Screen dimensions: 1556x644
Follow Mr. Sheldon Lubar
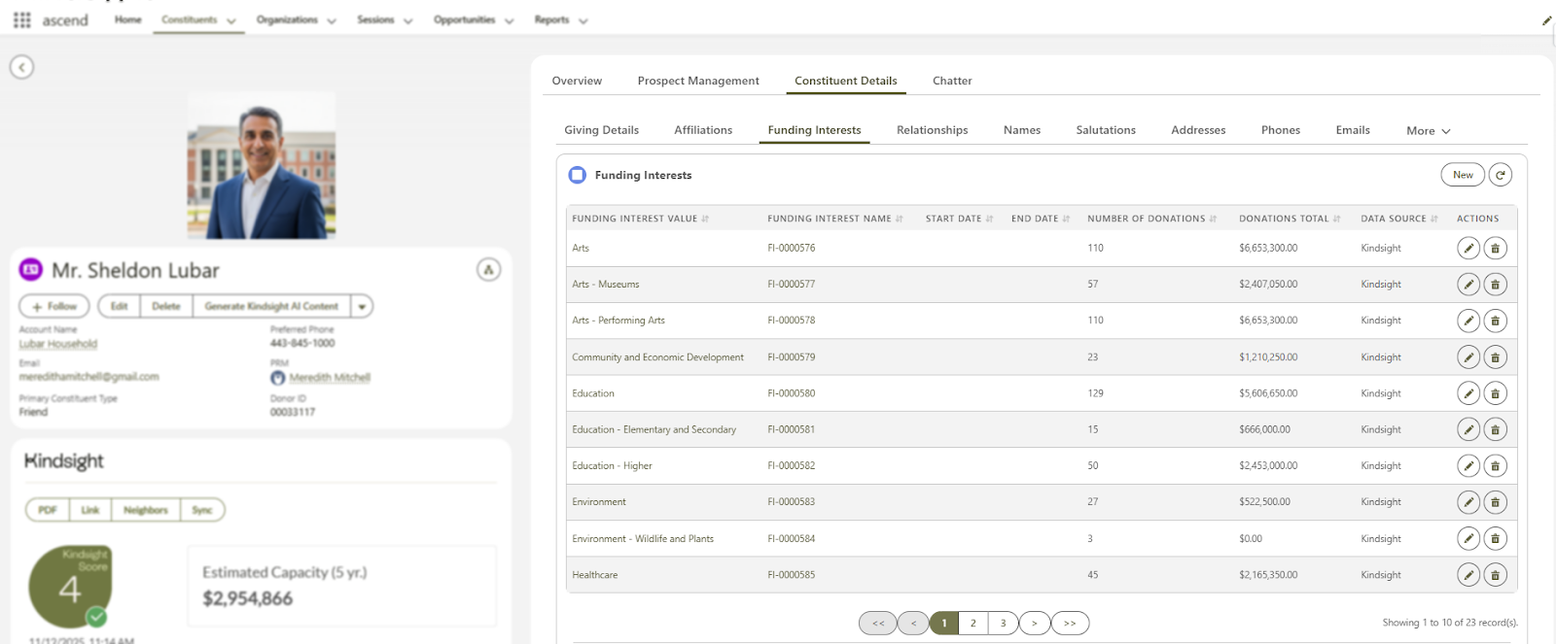tap(54, 306)
